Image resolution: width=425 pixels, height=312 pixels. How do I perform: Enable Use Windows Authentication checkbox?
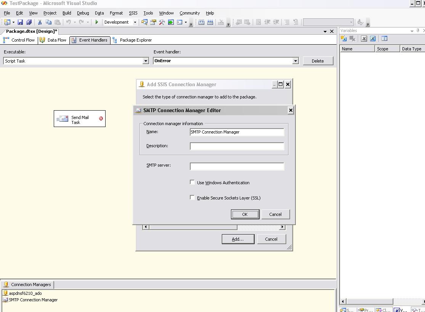click(192, 182)
